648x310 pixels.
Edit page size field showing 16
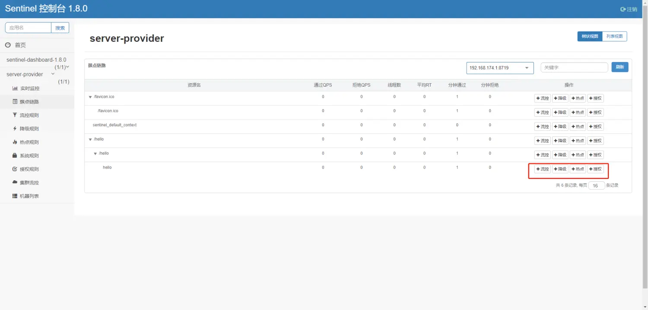597,185
